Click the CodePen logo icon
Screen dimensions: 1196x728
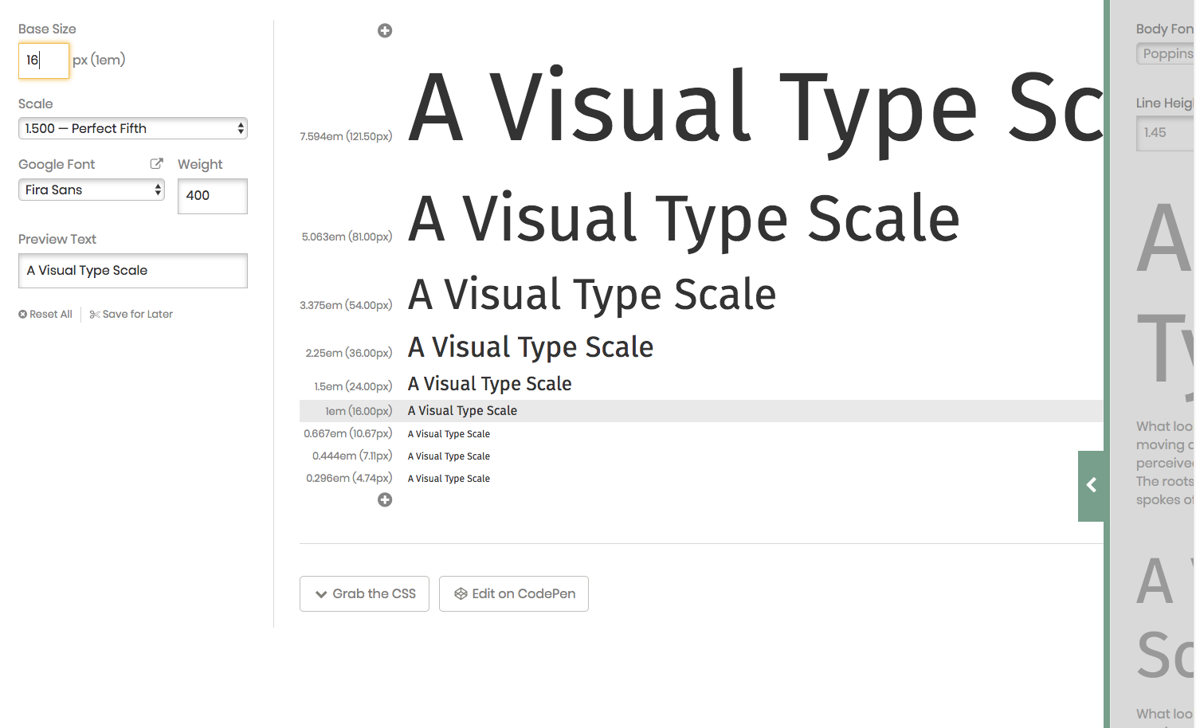461,593
